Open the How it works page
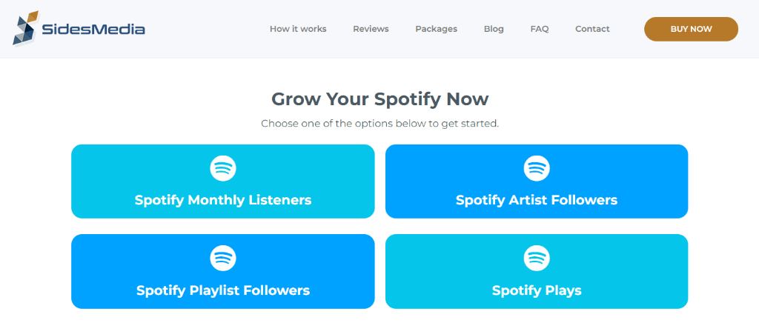Image resolution: width=759 pixels, height=323 pixels. point(298,29)
